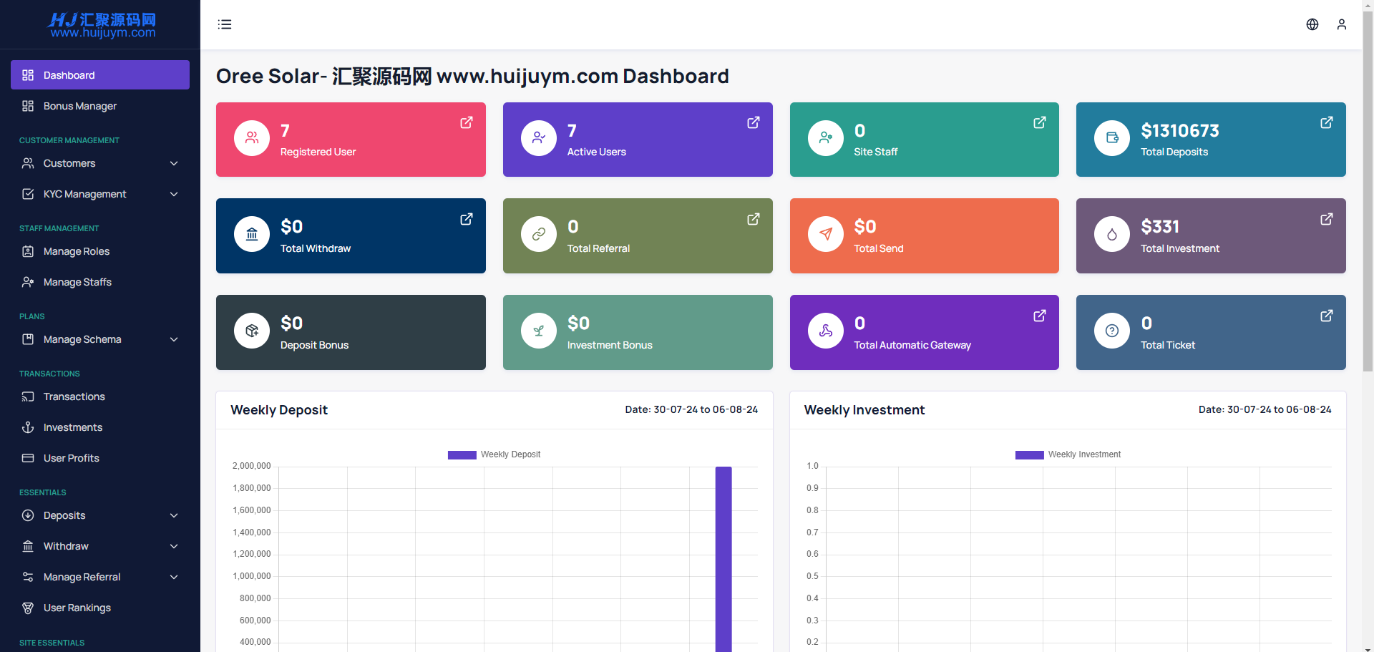Click the Deposit Bonus box icon
The height and width of the screenshot is (652, 1374).
click(x=252, y=331)
